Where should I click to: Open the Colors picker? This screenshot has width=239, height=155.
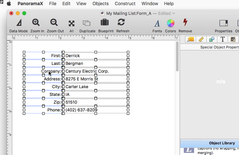[171, 26]
